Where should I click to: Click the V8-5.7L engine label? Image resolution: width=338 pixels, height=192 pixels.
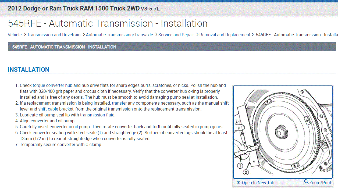click(x=150, y=9)
